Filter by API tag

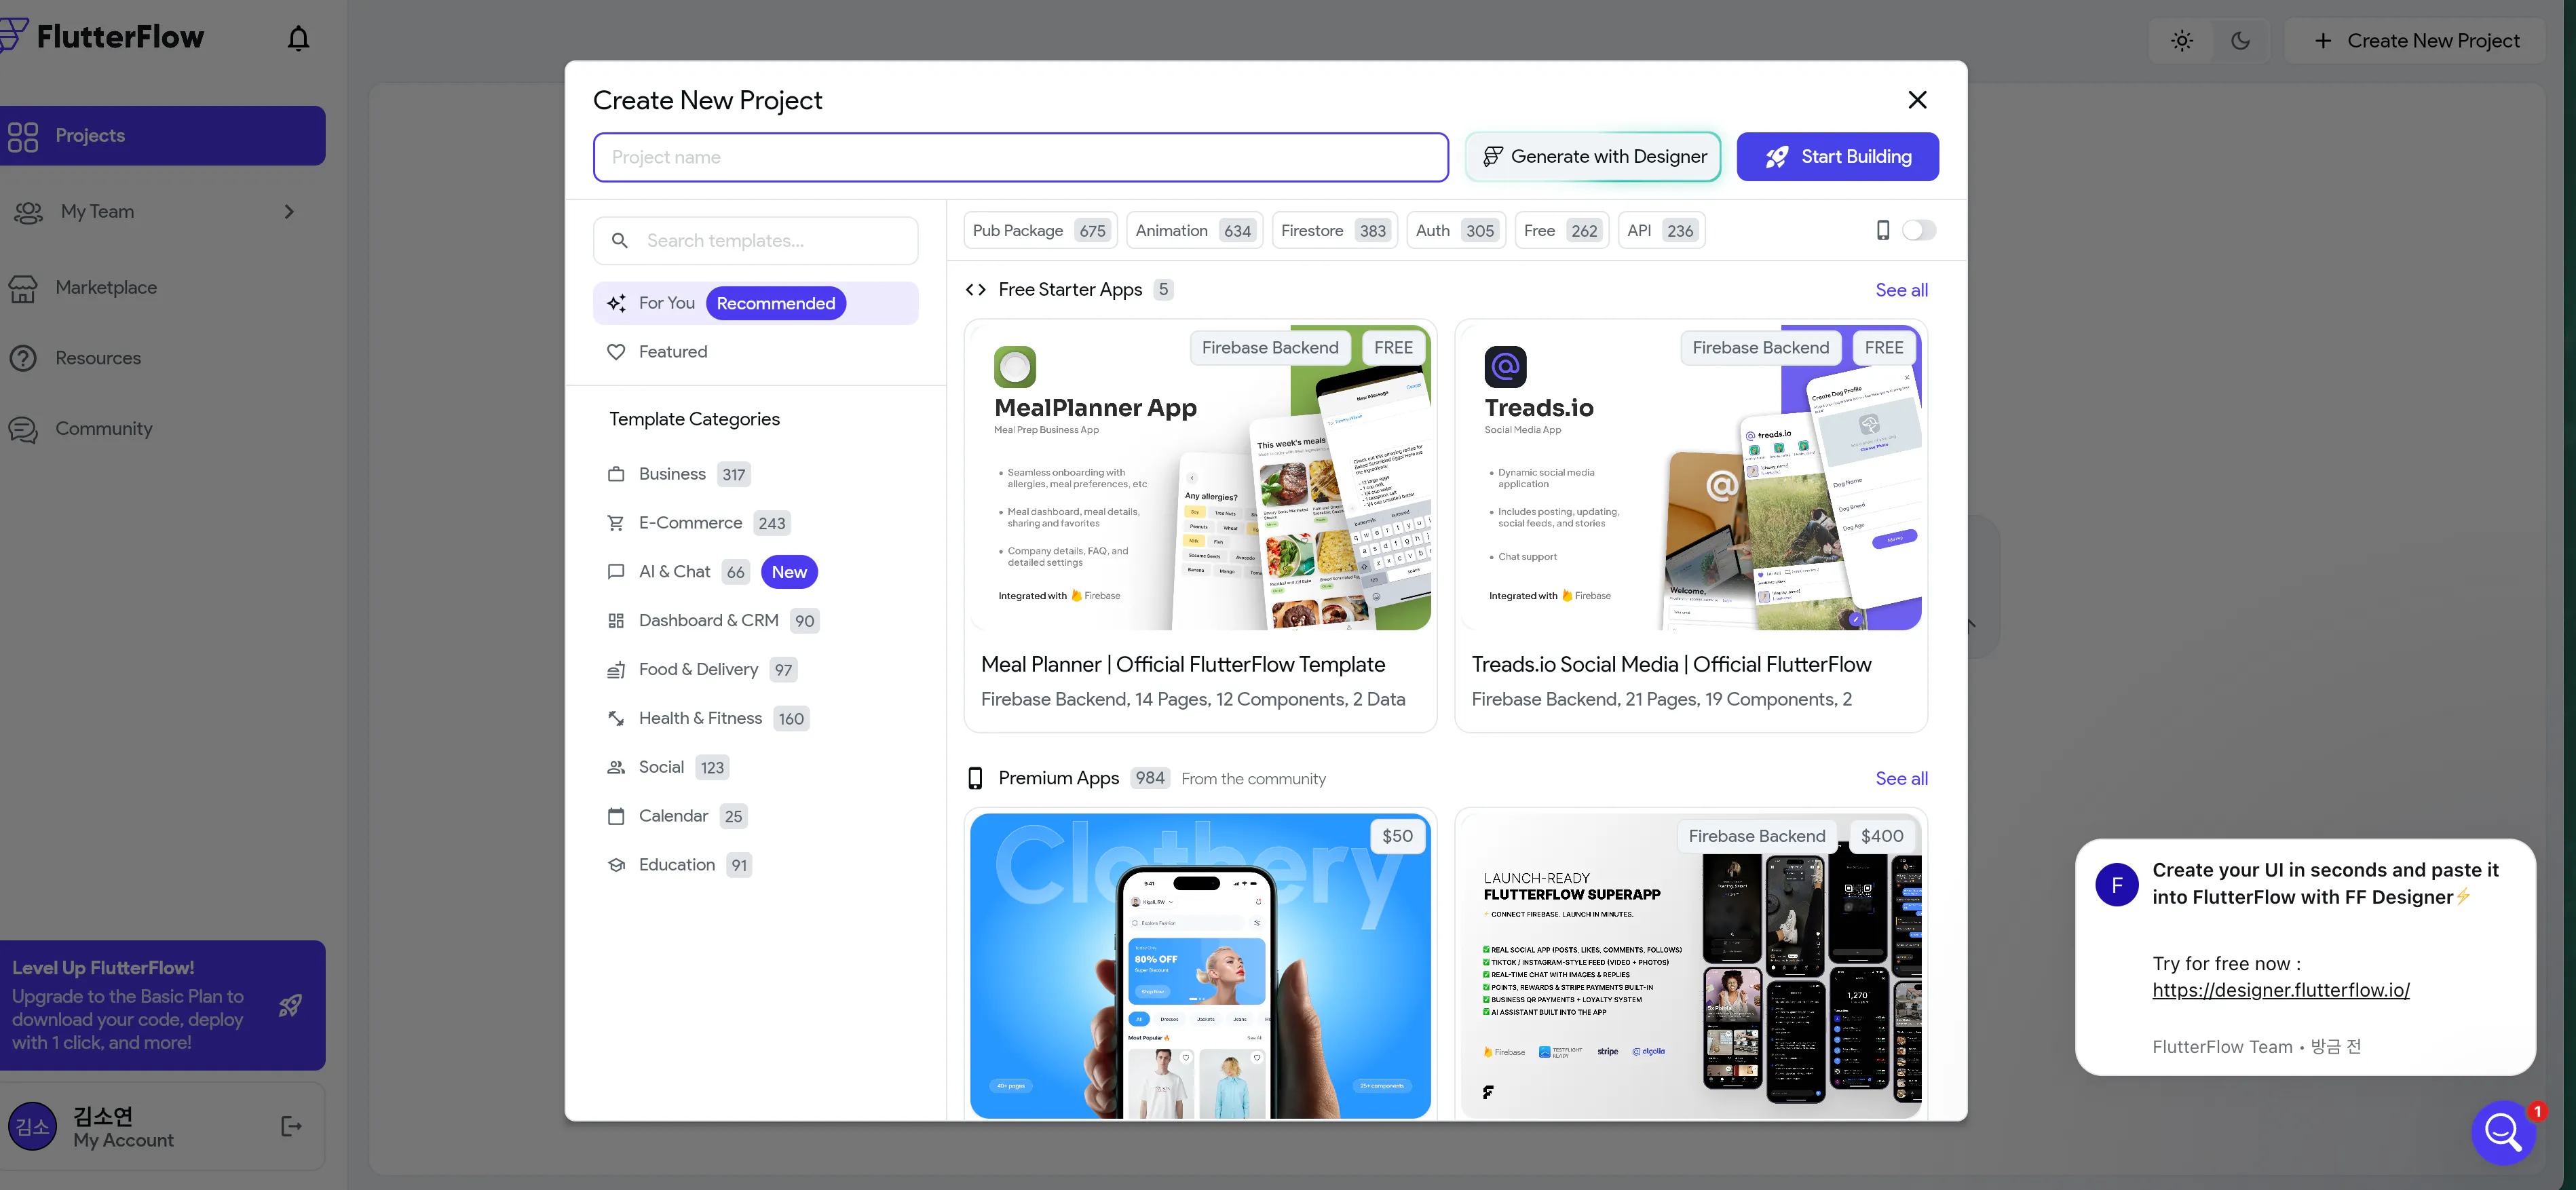click(1661, 231)
